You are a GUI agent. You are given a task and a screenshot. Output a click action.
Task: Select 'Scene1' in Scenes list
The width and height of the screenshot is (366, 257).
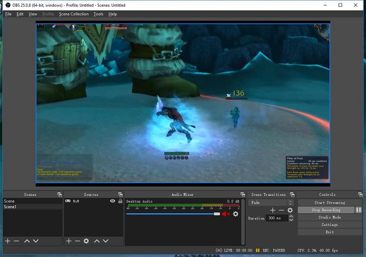click(x=33, y=207)
